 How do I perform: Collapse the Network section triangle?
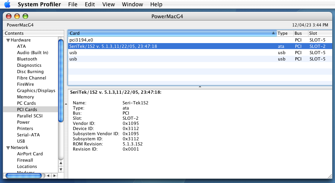click(x=8, y=148)
